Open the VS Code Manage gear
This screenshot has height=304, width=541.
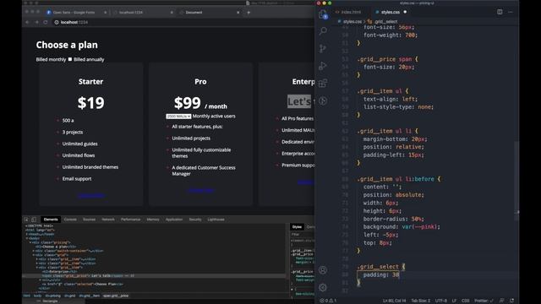(x=323, y=287)
